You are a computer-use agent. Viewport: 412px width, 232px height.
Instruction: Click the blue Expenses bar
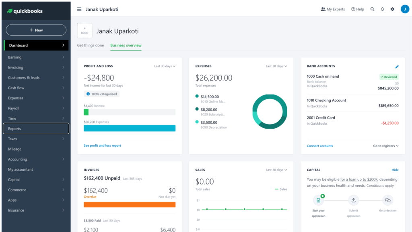pyautogui.click(x=130, y=128)
